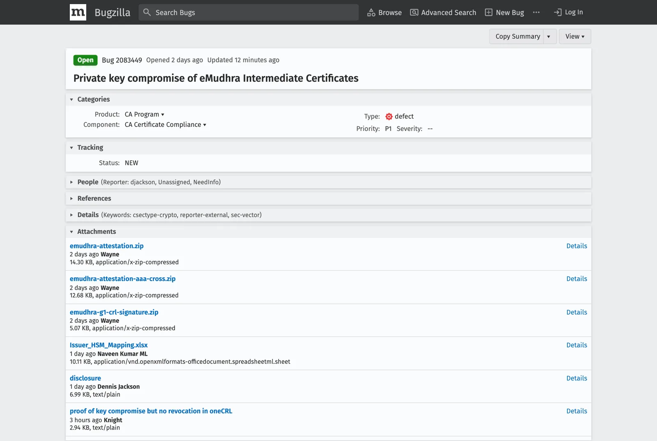The image size is (657, 441).
Task: Open the CA Program product dropdown
Action: click(x=145, y=114)
